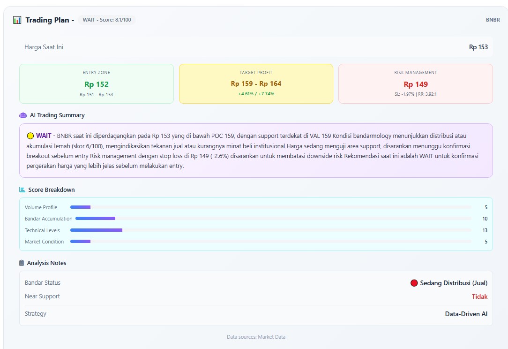The height and width of the screenshot is (349, 508).
Task: Click the Harga Saat Ini Rp 153 value
Action: tap(478, 47)
